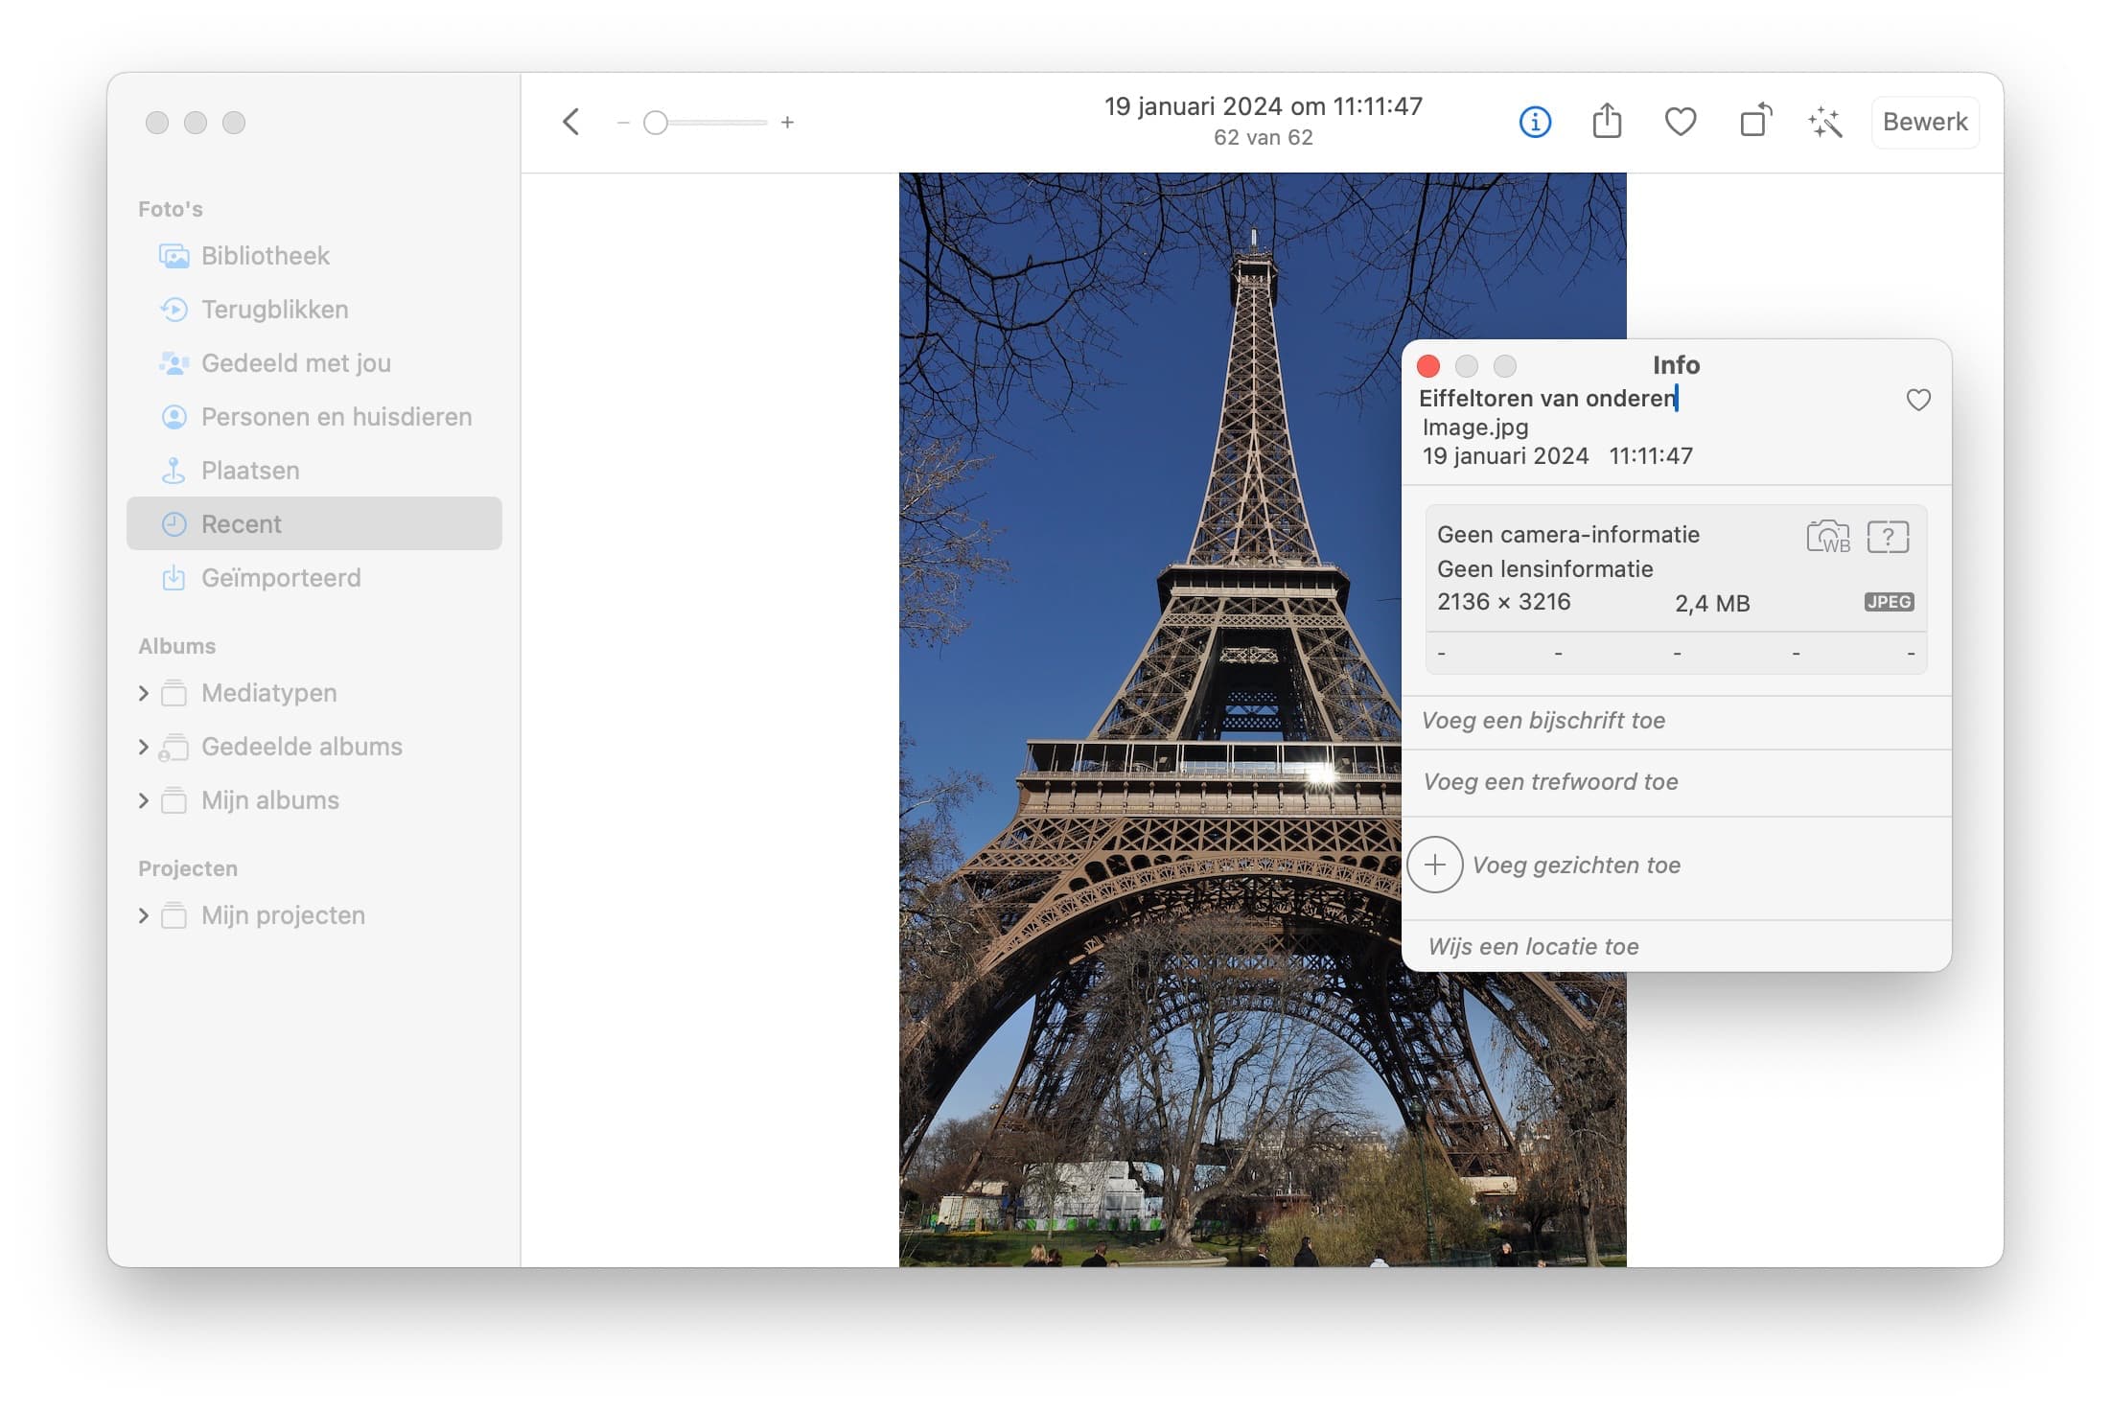
Task: Open Plaatsen in the sidebar
Action: [x=314, y=471]
